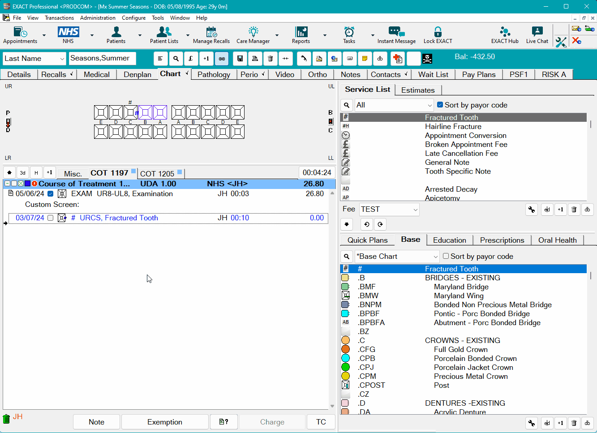Open the Administration menu

[98, 18]
